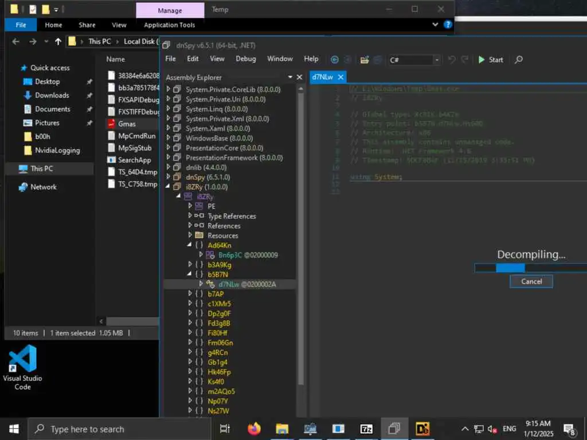Screen dimensions: 587x440
Task: Go up one folder in Explorer
Action: 58,41
